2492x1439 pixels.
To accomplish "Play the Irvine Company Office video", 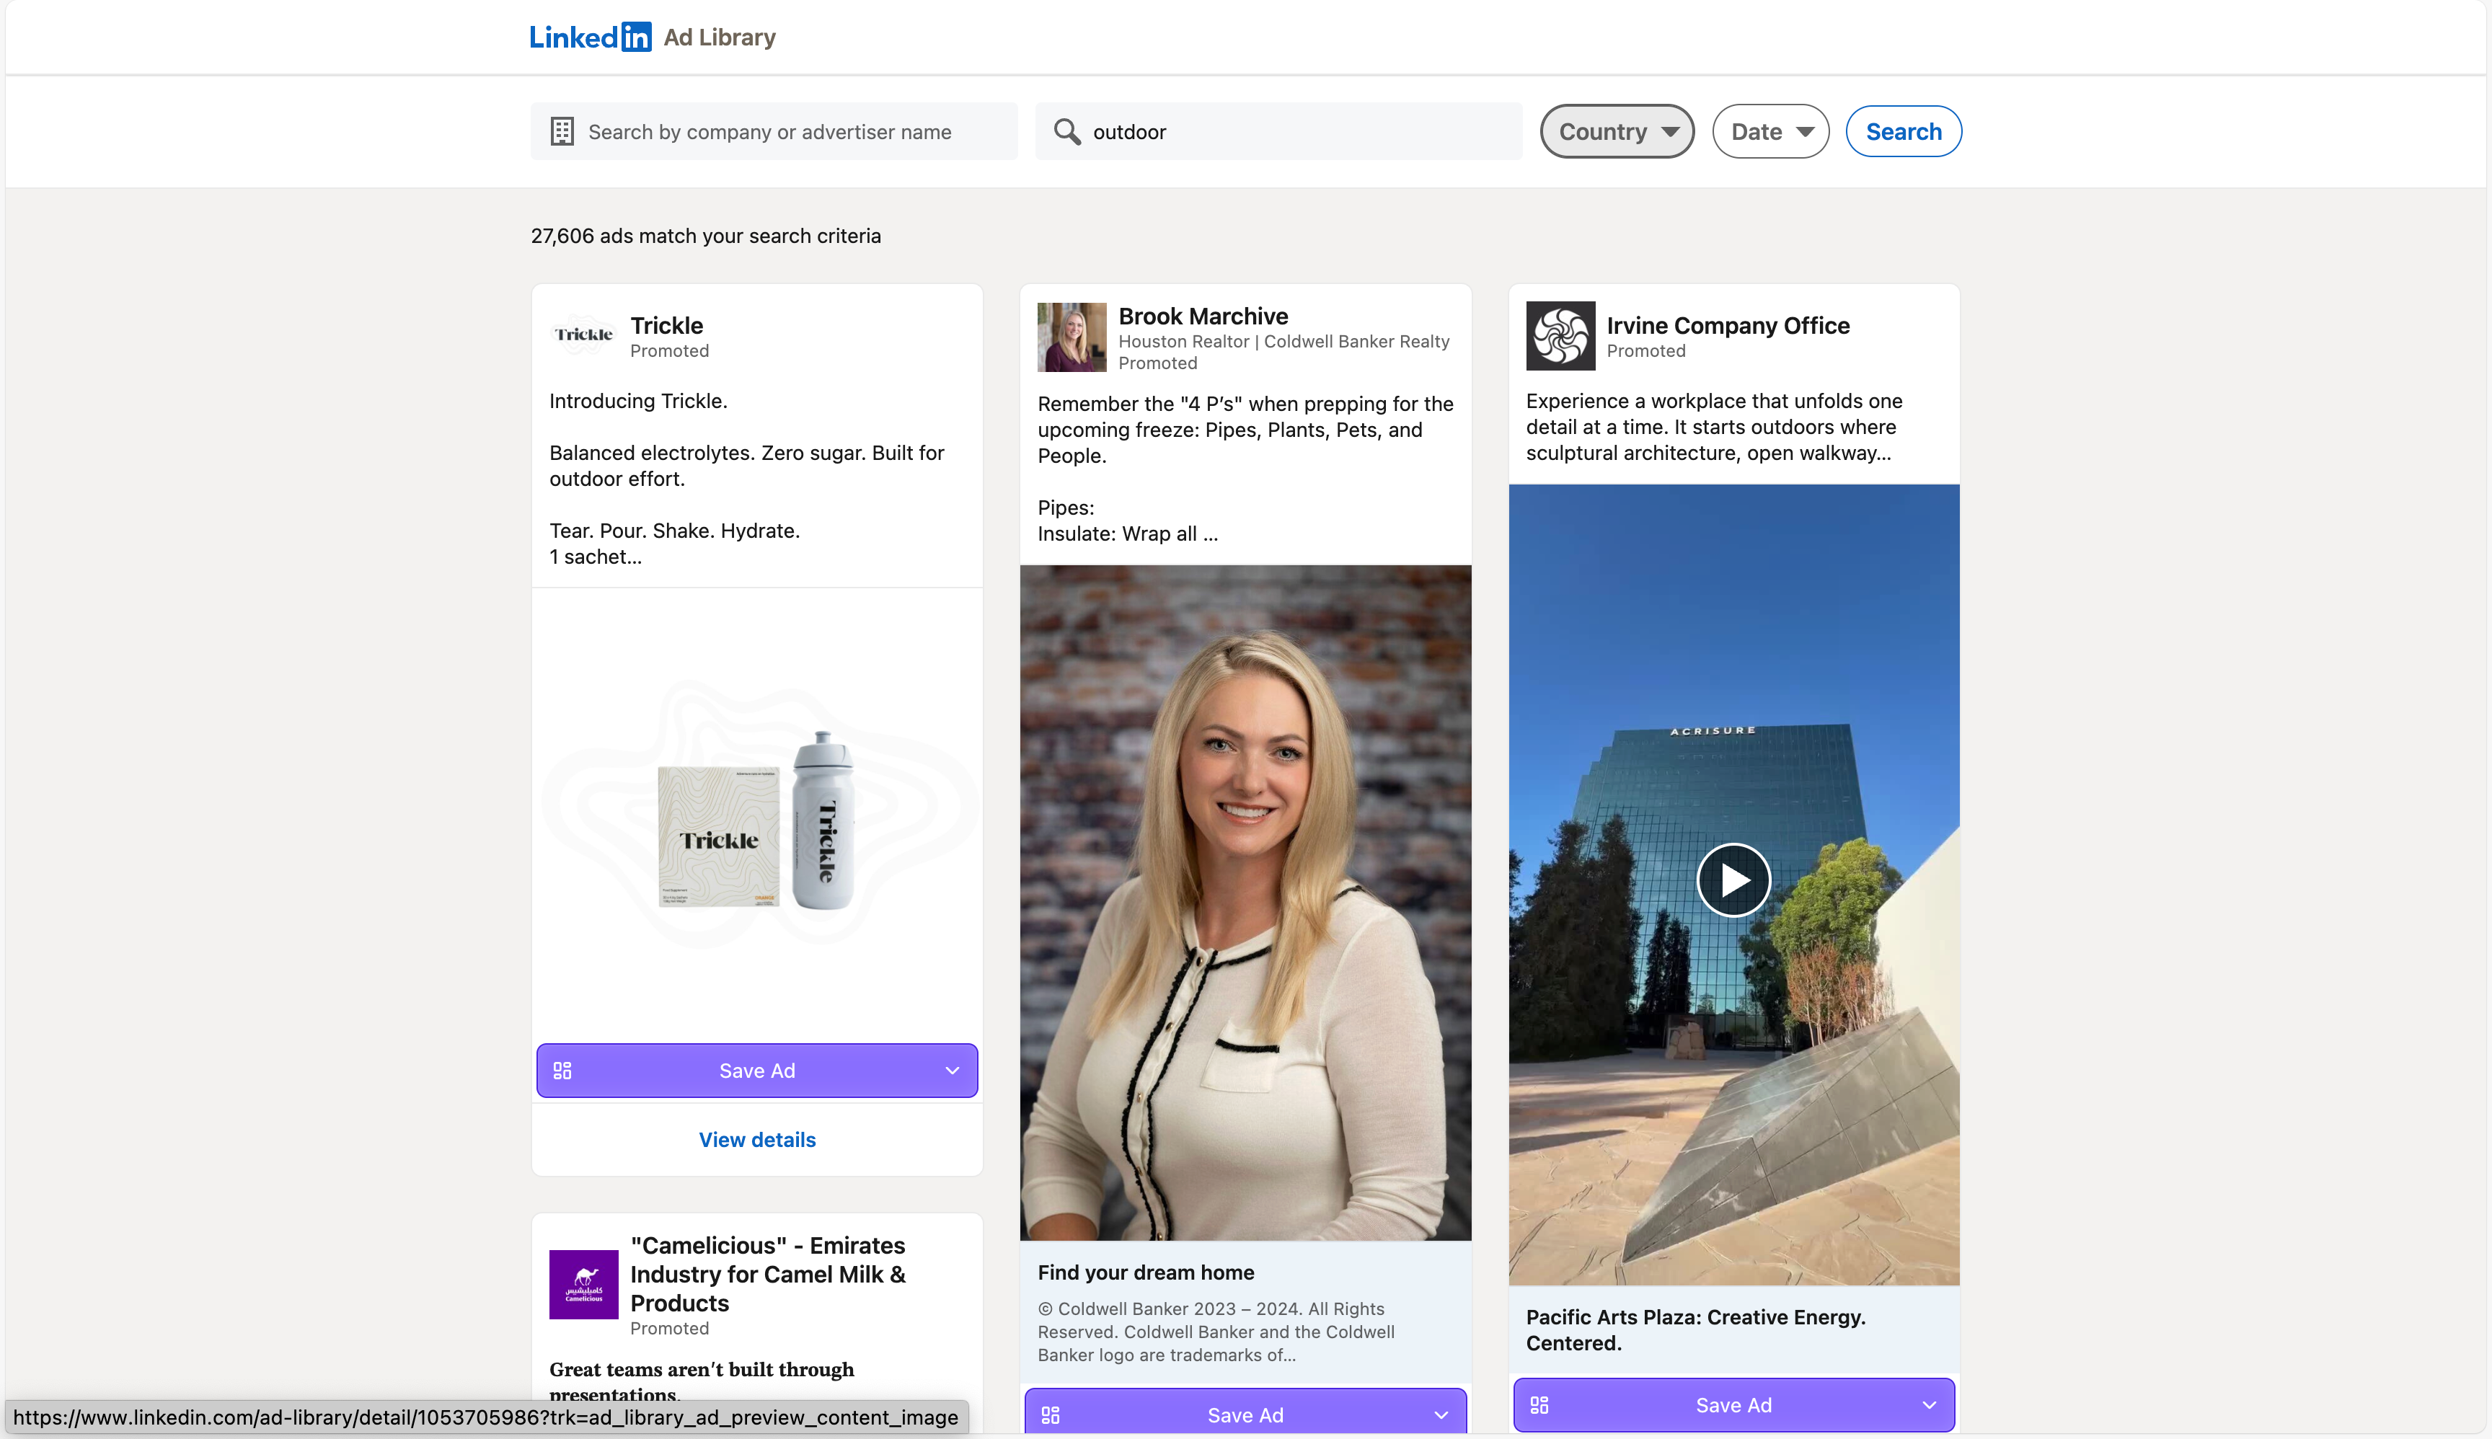I will tap(1733, 880).
